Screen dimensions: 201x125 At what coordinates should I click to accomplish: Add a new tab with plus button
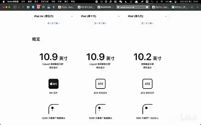(x=198, y=7)
